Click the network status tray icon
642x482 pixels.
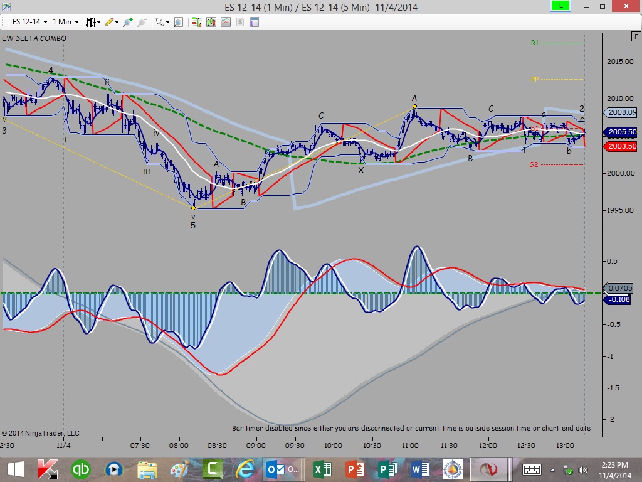click(x=567, y=470)
